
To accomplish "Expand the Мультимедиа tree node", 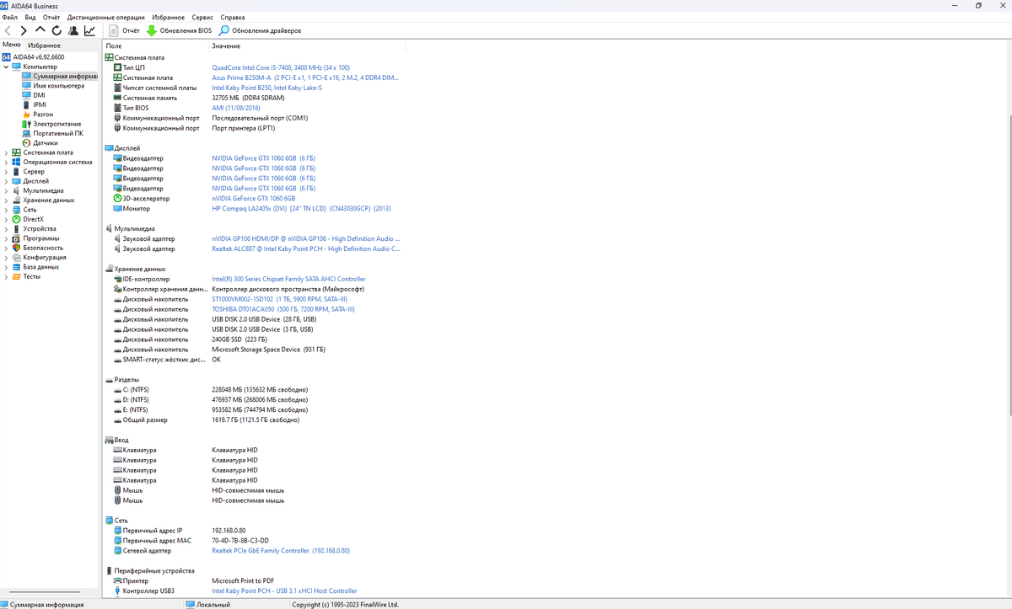I will point(6,190).
